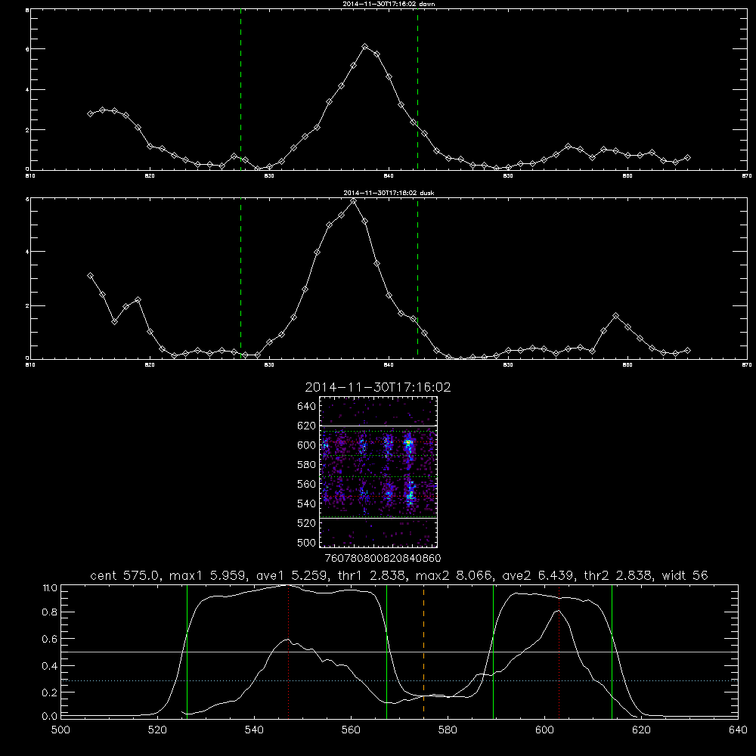Click the 0.8 label on bottom y-axis
756x756 pixels.
point(50,612)
